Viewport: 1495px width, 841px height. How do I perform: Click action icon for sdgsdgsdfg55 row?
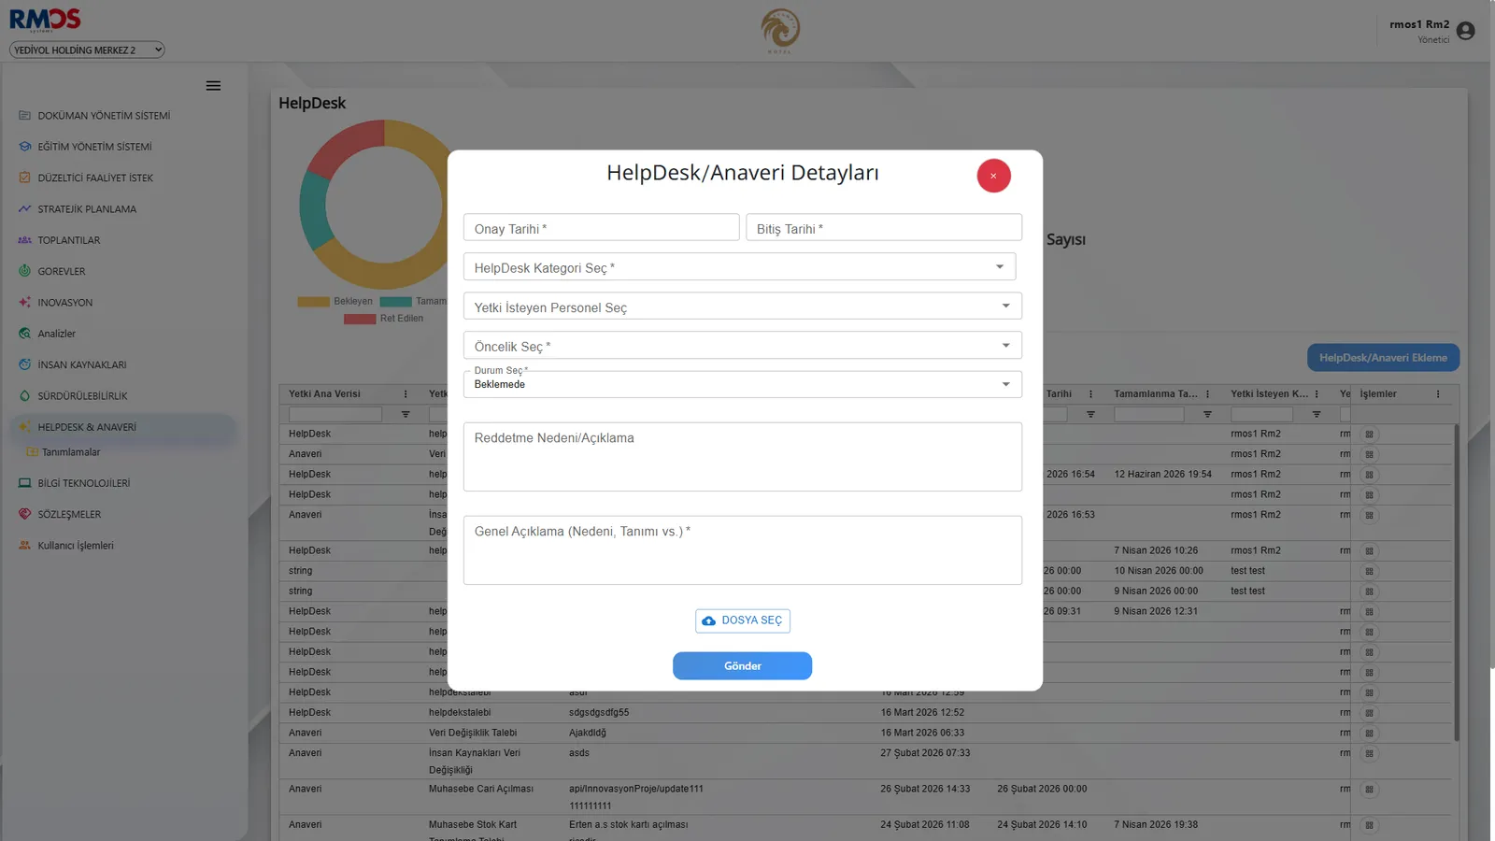(x=1369, y=713)
